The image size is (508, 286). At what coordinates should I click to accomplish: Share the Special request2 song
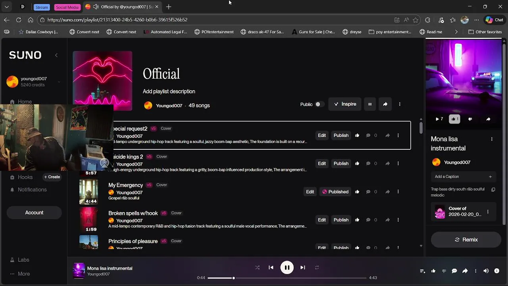coord(388,135)
